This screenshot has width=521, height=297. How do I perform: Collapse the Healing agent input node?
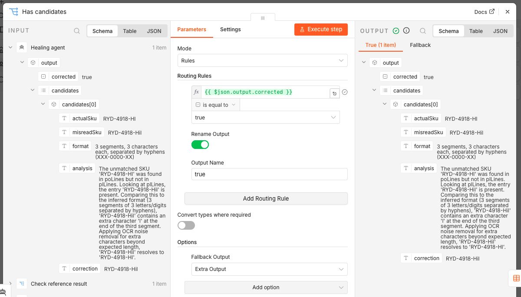point(10,47)
